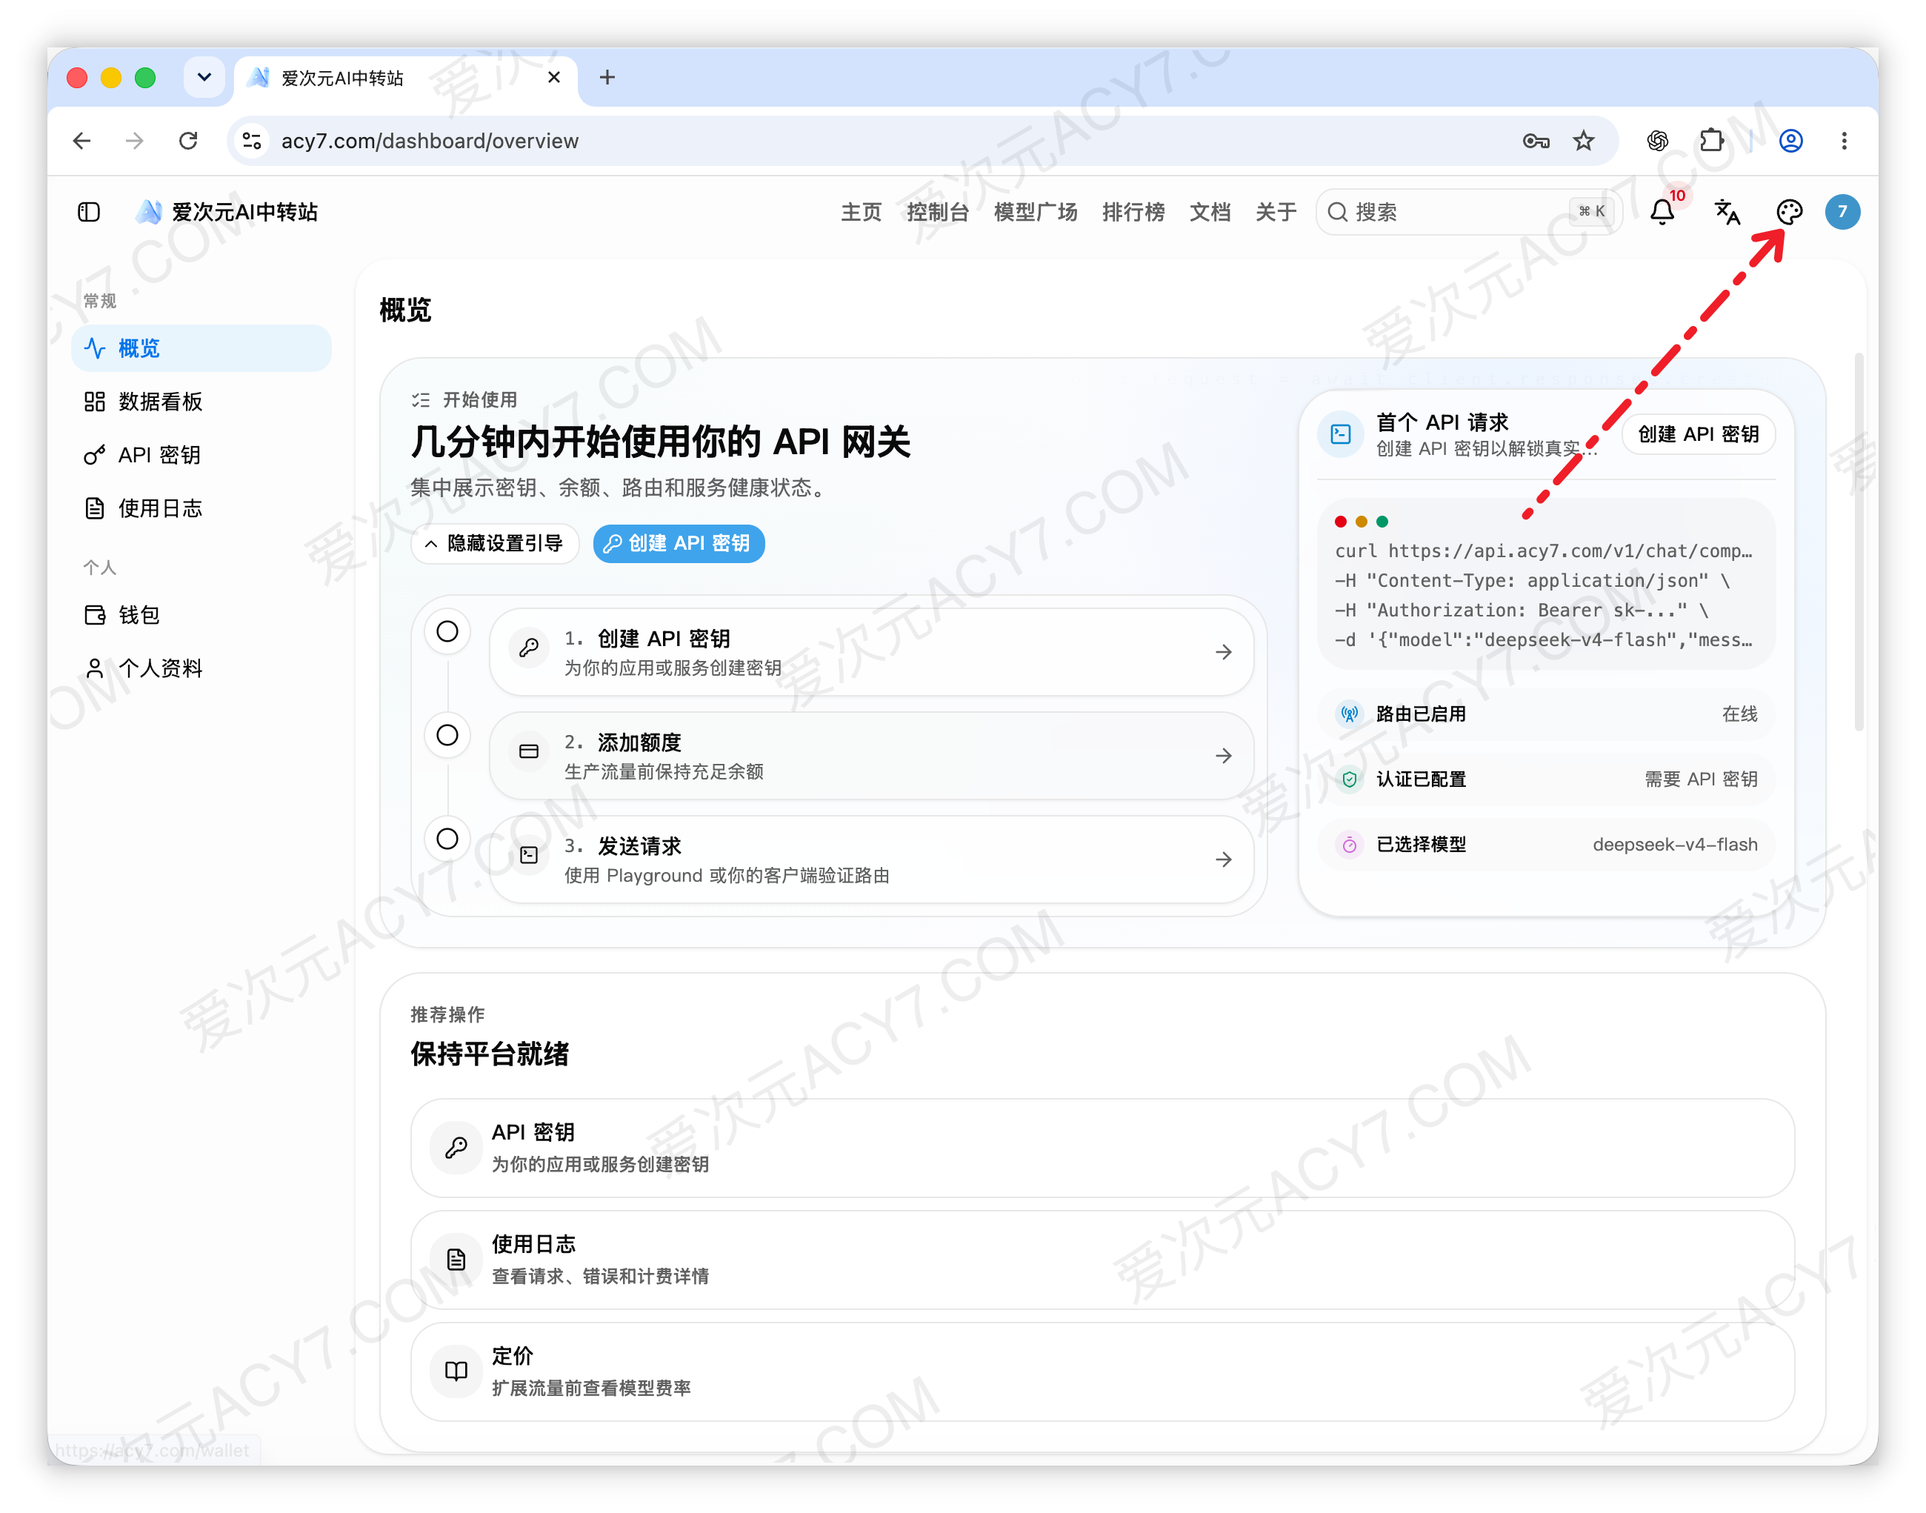Click the 认证已配置 status row
Image resolution: width=1926 pixels, height=1513 pixels.
click(x=1546, y=779)
